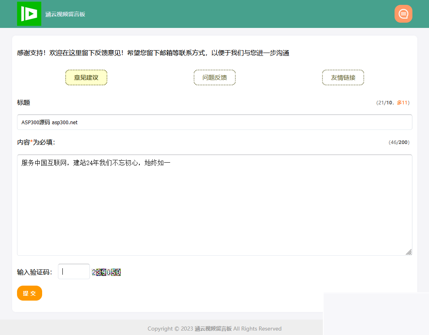The height and width of the screenshot is (335, 429).
Task: Click the captcha image to refresh it
Action: (107, 272)
